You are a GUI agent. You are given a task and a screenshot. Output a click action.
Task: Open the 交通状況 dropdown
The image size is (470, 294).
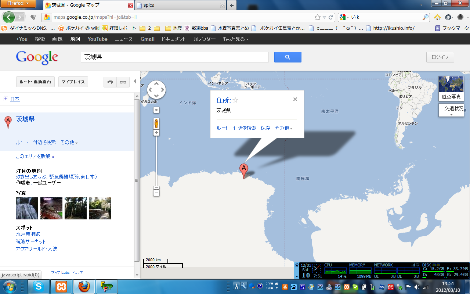451,111
